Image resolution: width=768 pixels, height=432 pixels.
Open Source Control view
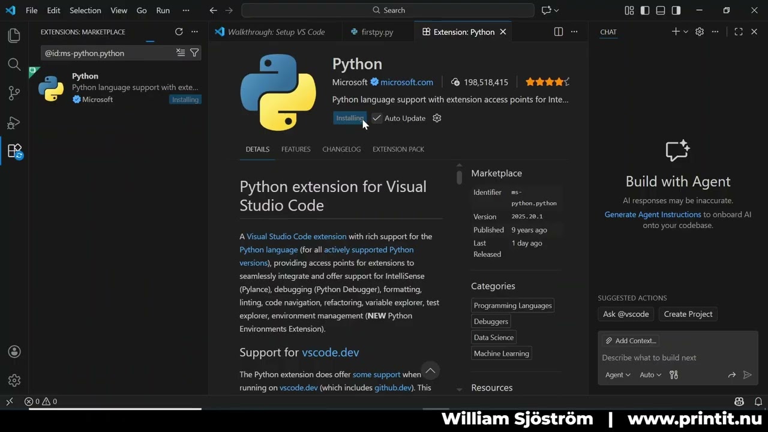tap(14, 93)
